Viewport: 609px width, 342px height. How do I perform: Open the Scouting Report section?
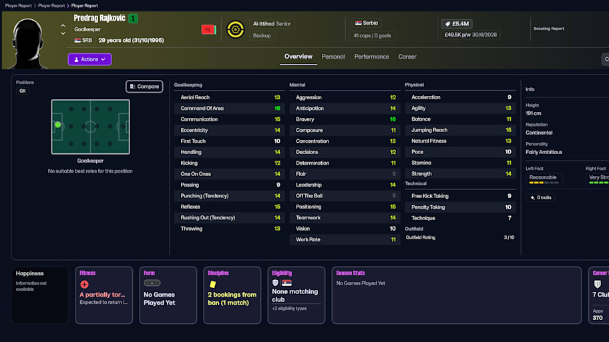pos(548,29)
